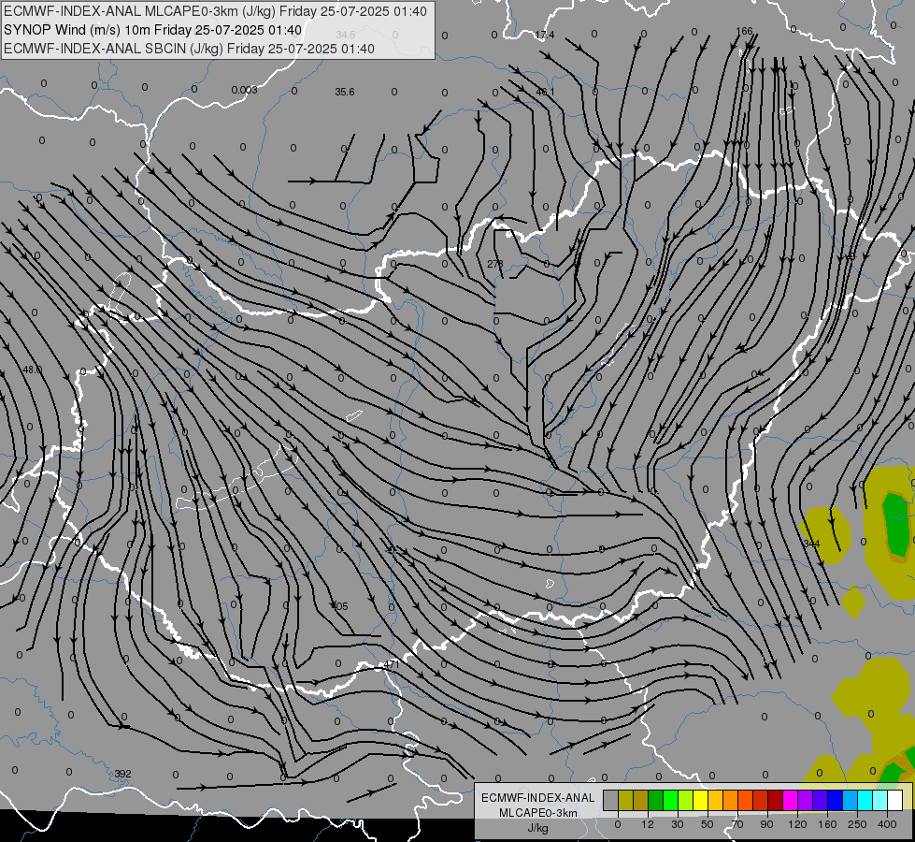This screenshot has width=915, height=842.
Task: Click the SBCIN title line
Action: (x=189, y=49)
